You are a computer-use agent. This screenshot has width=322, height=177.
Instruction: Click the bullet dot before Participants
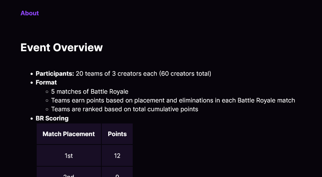click(x=31, y=74)
